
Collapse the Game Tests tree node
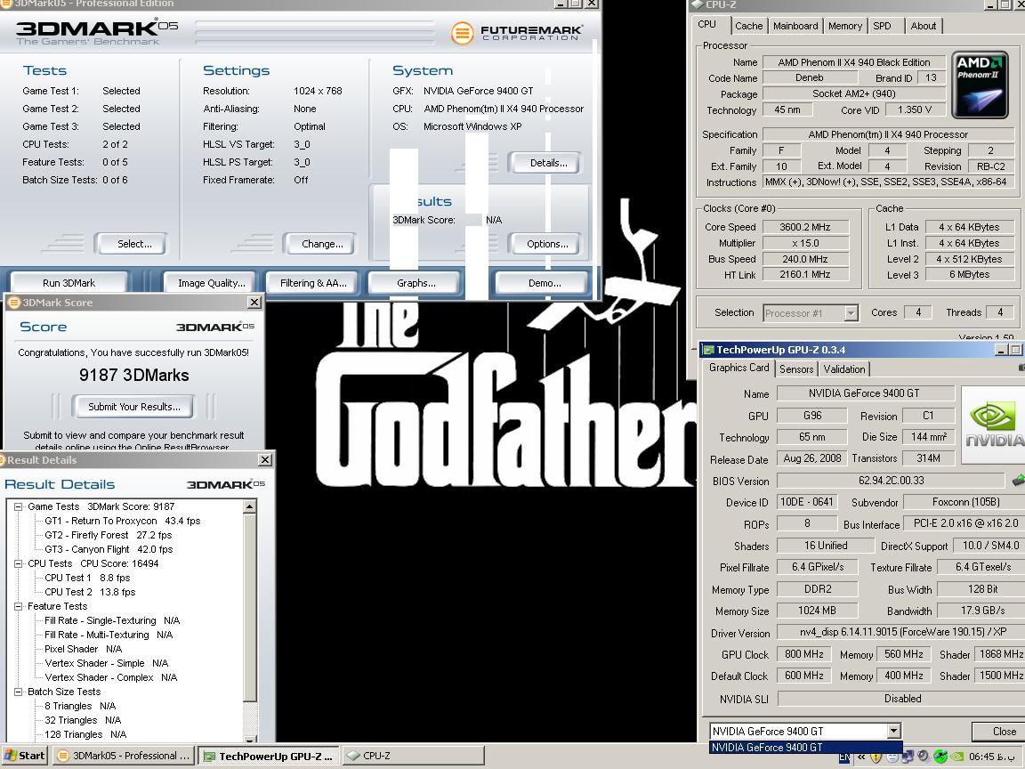(19, 506)
